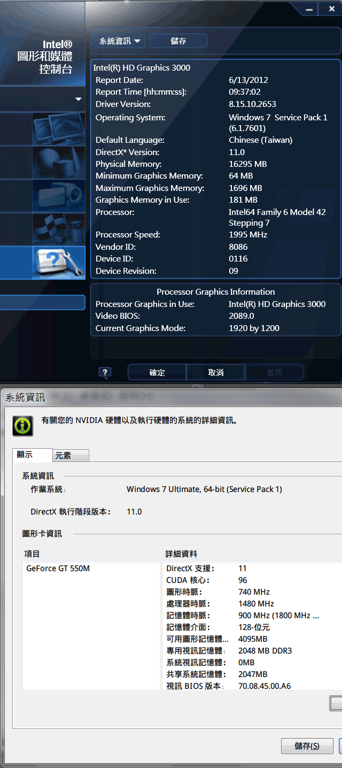Click the 詳細資料 column header
Image resolution: width=342 pixels, height=768 pixels.
click(252, 554)
